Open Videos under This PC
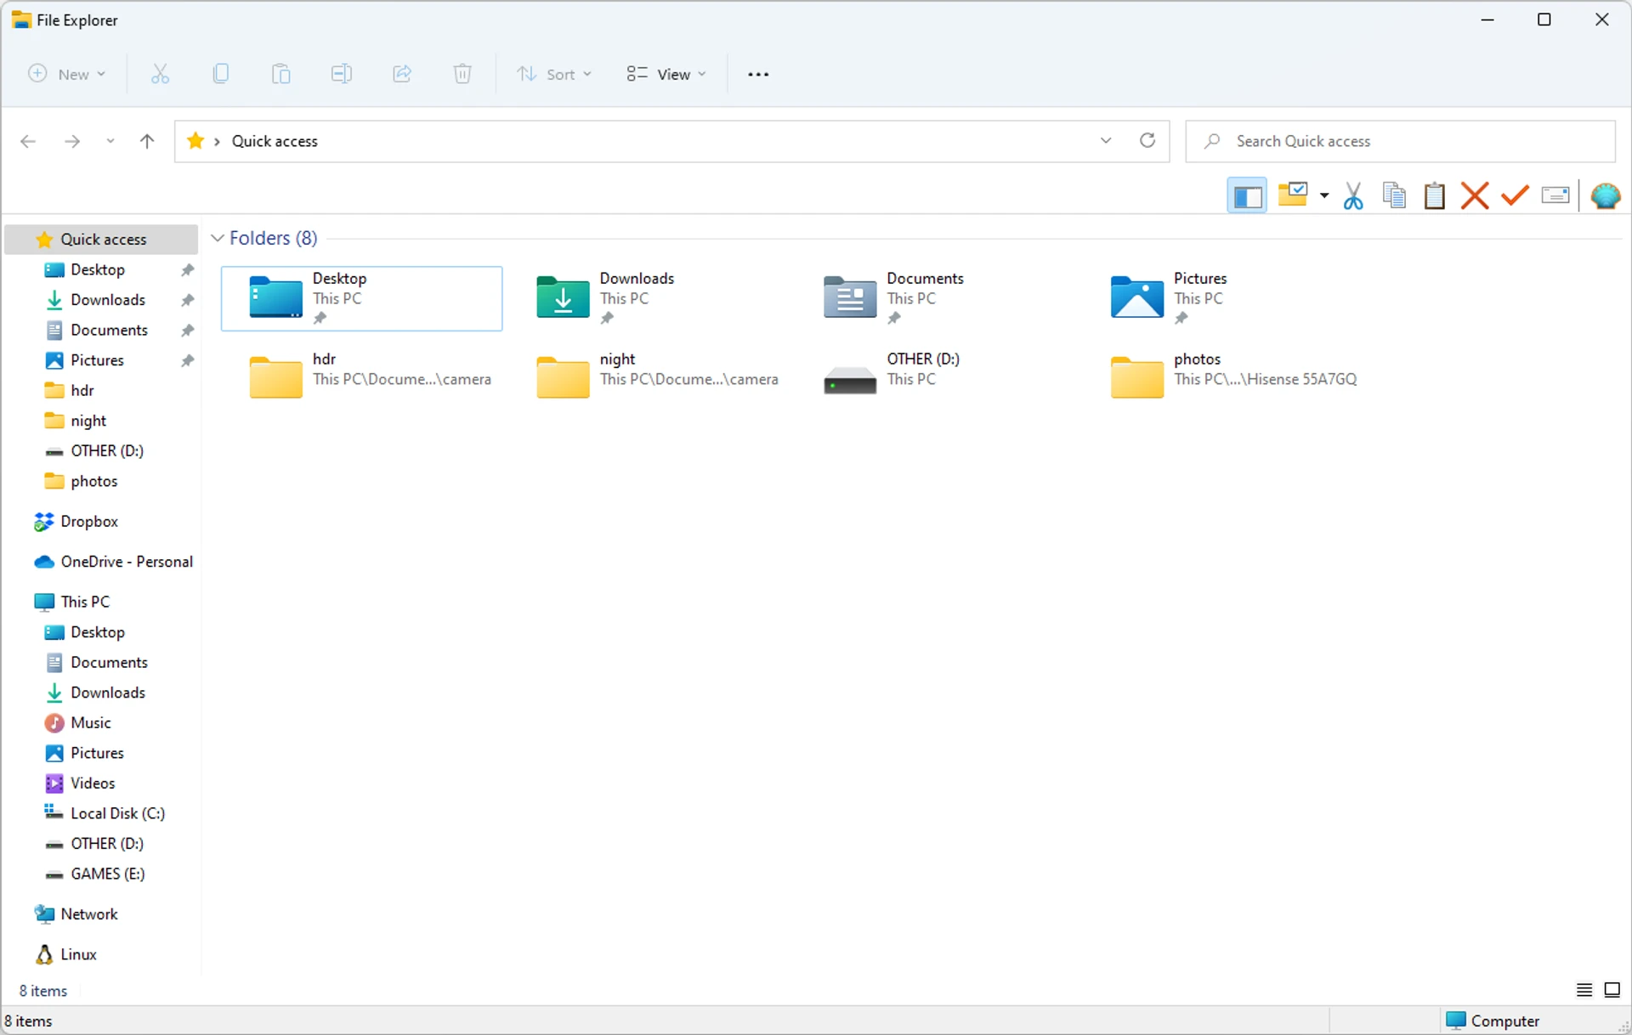The width and height of the screenshot is (1632, 1035). [x=93, y=783]
